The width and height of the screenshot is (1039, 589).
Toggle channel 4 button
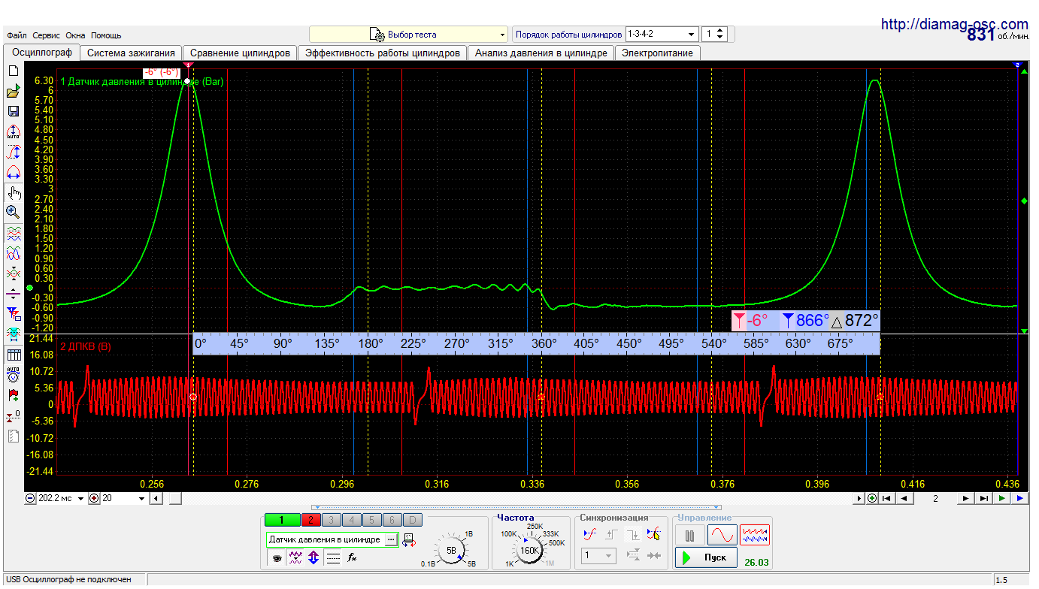click(x=351, y=520)
